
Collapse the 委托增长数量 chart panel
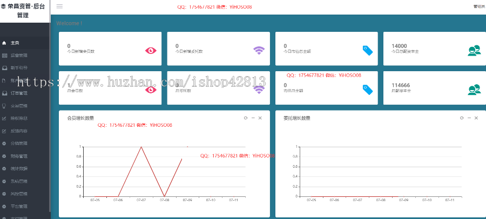tap(469, 118)
